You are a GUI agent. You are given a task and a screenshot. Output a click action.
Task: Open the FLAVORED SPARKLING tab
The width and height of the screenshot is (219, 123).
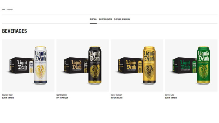coord(122,19)
